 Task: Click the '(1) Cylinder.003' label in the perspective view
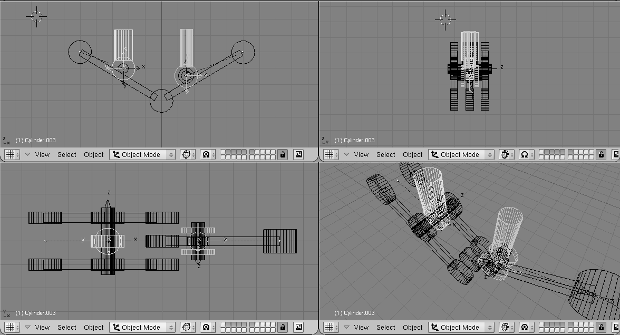click(354, 313)
